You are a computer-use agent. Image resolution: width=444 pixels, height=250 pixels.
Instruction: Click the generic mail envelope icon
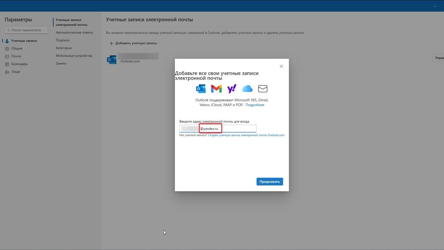[x=263, y=89]
